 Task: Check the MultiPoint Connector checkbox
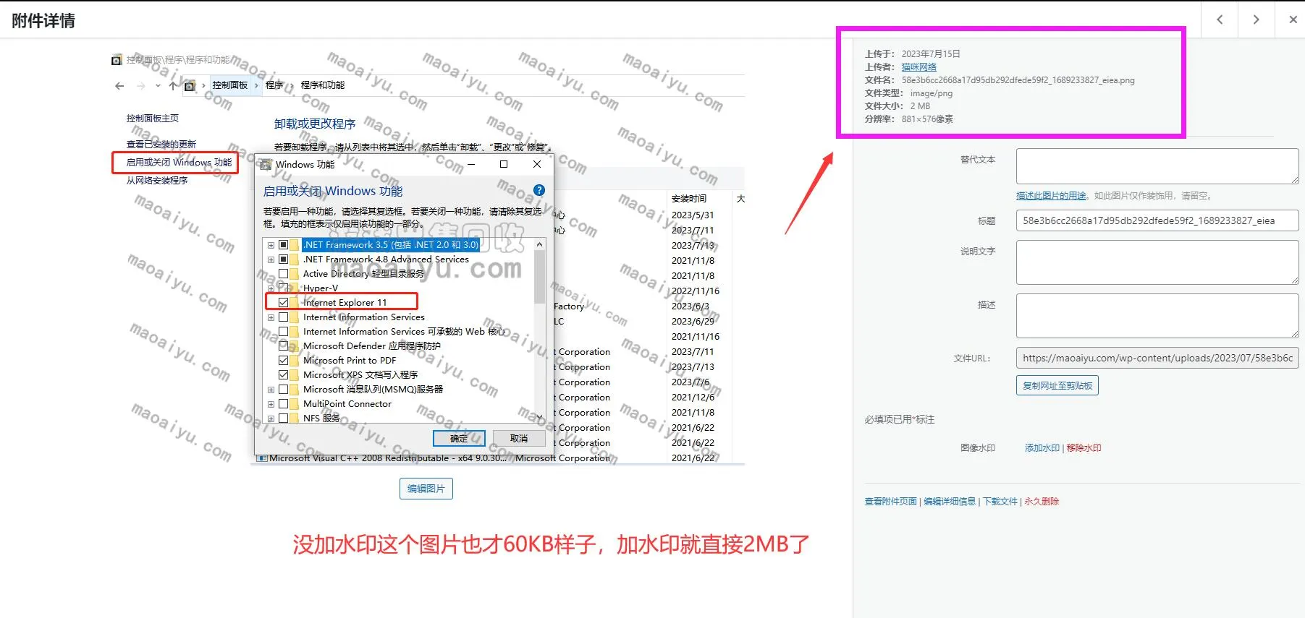tap(284, 404)
